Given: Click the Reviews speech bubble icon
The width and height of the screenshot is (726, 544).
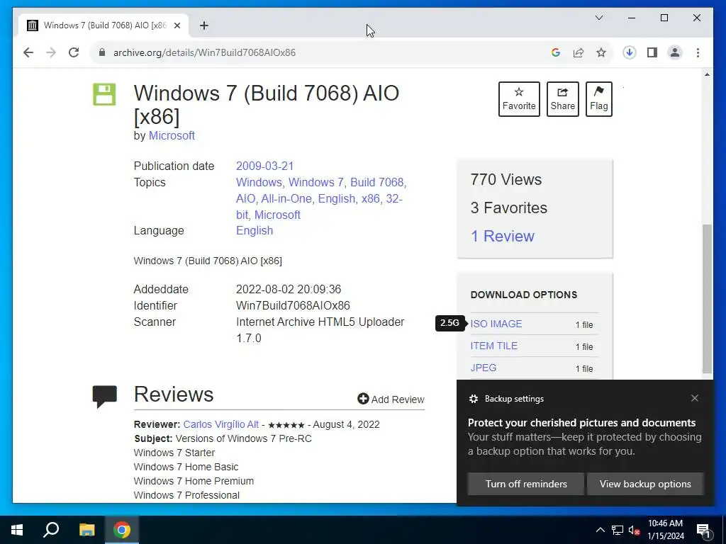Looking at the screenshot, I should coord(105,397).
